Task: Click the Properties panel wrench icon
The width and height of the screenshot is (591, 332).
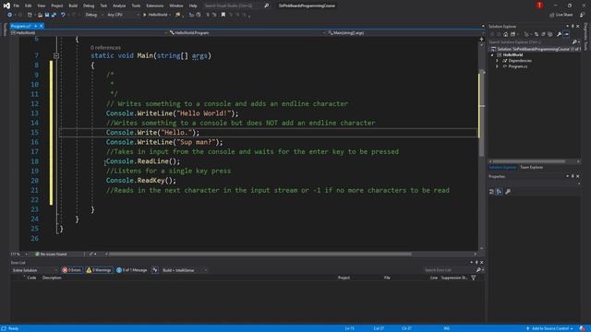Action: point(508,192)
